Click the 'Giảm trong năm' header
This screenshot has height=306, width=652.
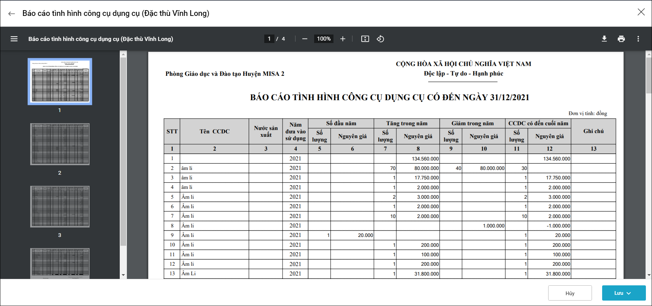click(473, 124)
